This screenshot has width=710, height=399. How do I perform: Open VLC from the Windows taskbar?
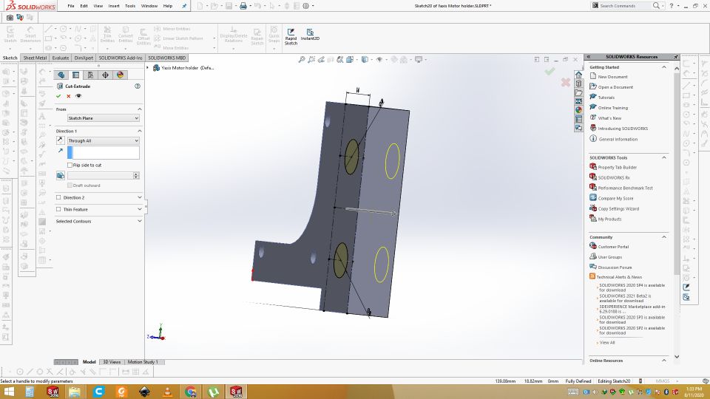pos(168,392)
